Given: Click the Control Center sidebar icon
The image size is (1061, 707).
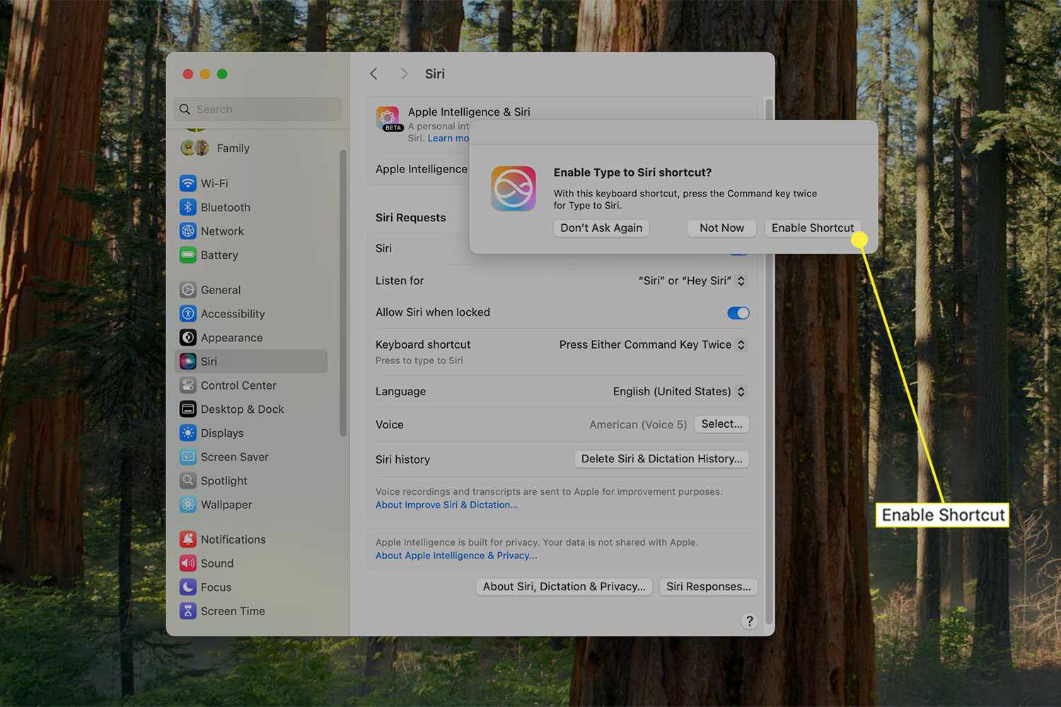Looking at the screenshot, I should click(187, 385).
